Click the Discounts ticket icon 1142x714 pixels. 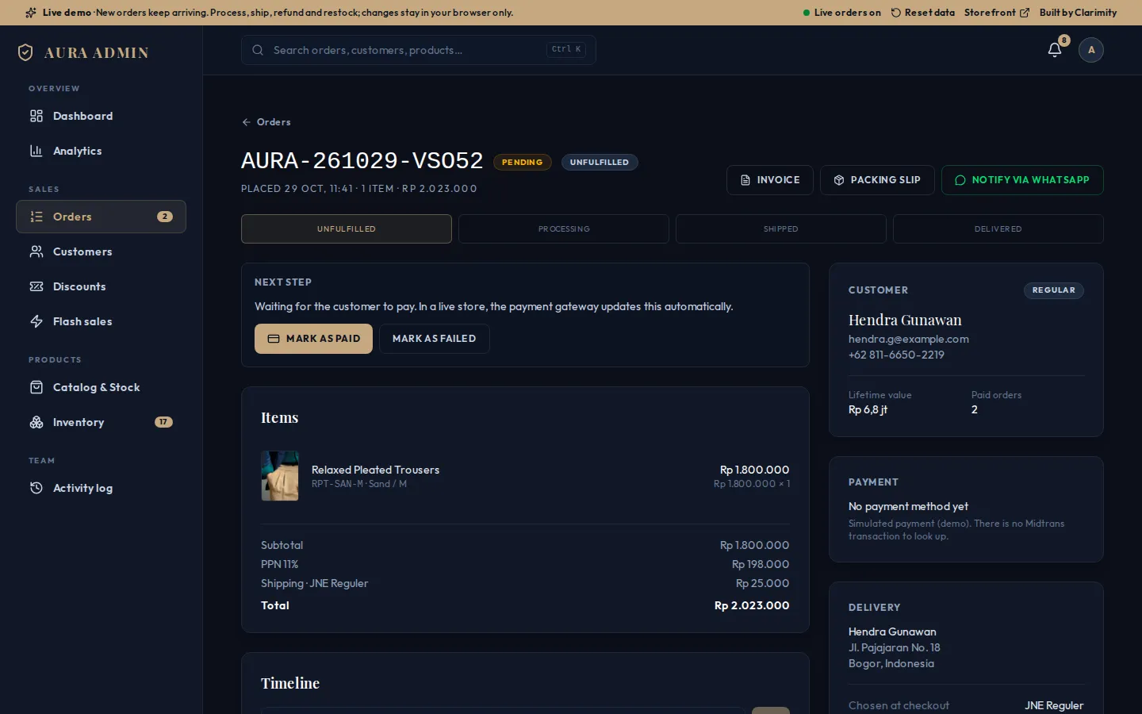click(36, 286)
